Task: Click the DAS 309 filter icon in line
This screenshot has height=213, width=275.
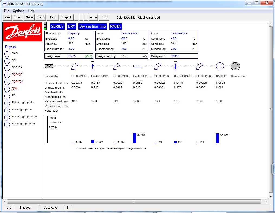Action: 220,66
